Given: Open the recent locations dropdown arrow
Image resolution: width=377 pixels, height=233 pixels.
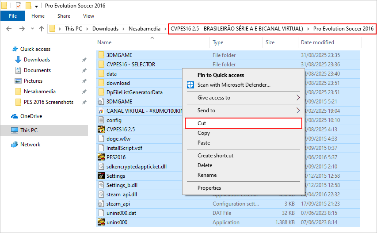Looking at the screenshot, I should pyautogui.click(x=32, y=29).
